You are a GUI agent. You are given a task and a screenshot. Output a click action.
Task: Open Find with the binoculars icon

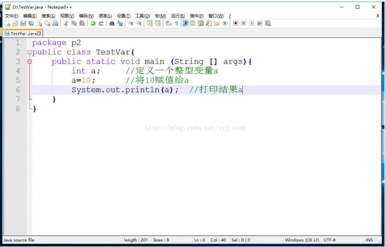(112, 23)
